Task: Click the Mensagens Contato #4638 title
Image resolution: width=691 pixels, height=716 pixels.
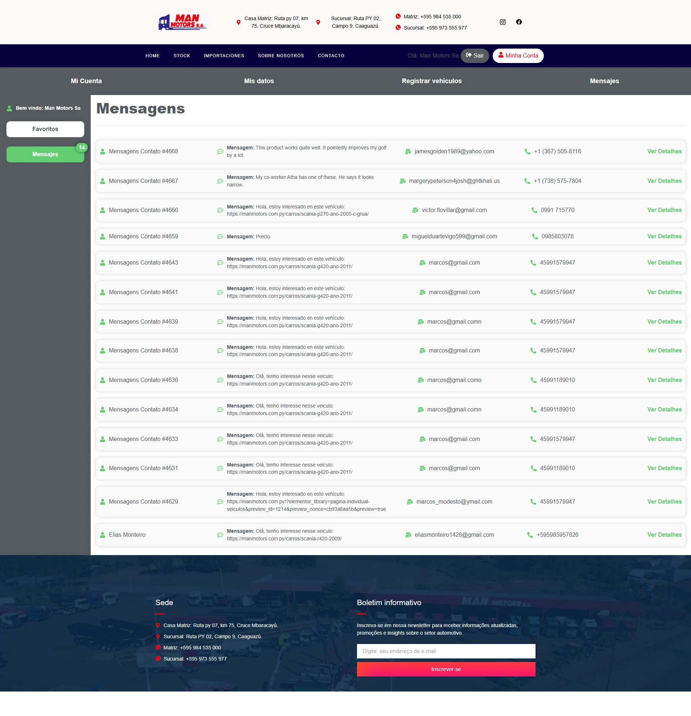Action: pos(144,351)
